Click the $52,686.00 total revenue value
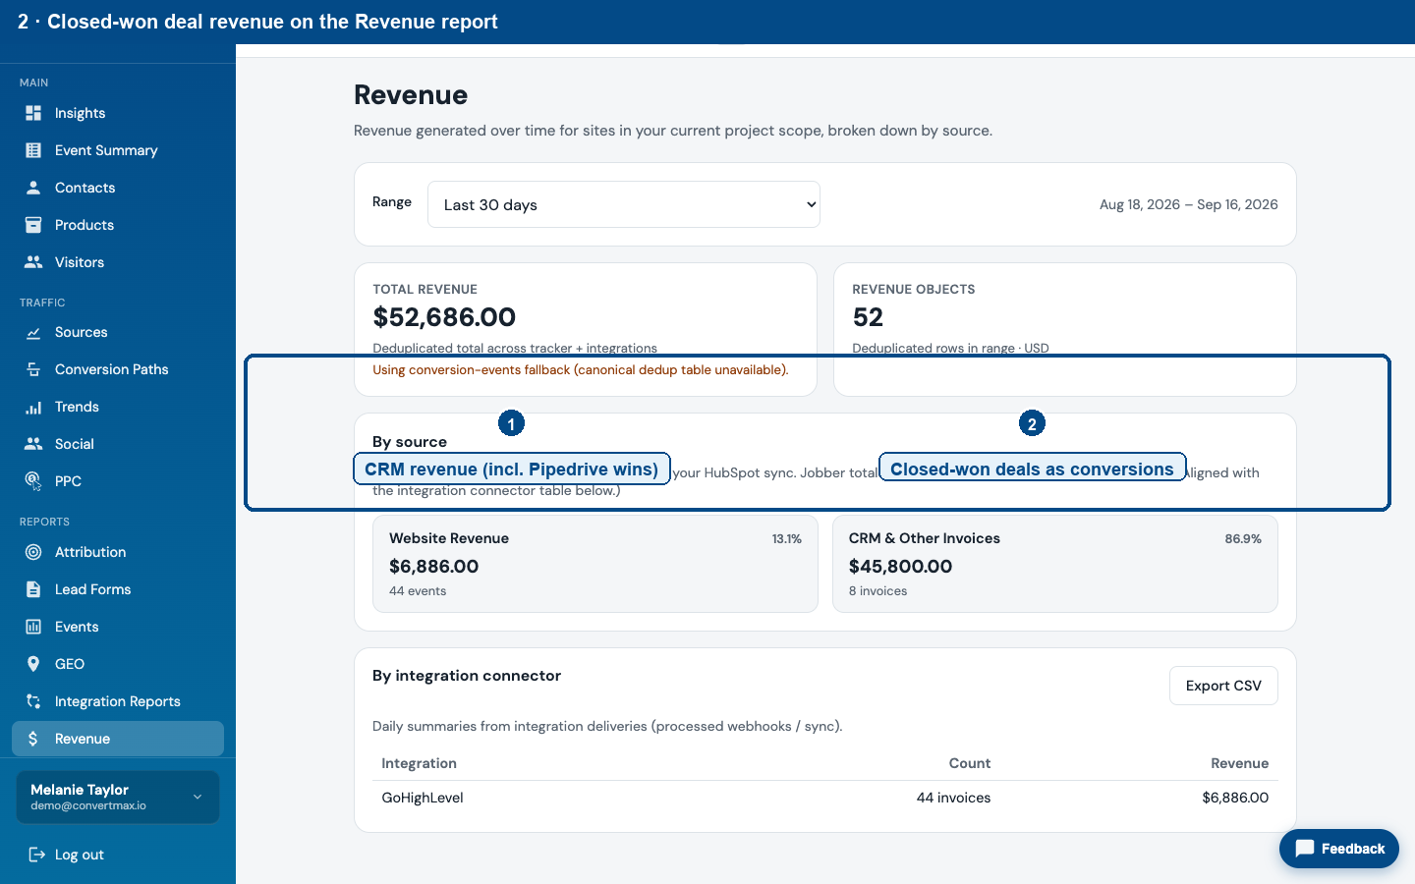Image resolution: width=1415 pixels, height=884 pixels. [444, 317]
